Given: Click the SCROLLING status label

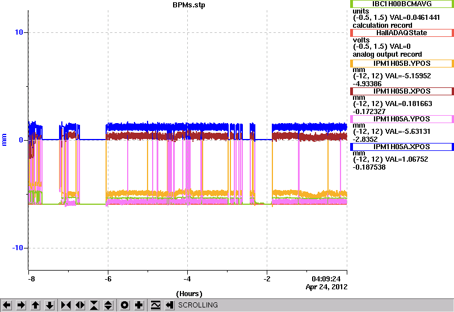Looking at the screenshot, I should pos(198,305).
